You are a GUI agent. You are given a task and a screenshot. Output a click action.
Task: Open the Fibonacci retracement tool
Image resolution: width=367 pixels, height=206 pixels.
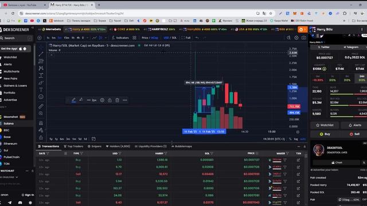click(41, 61)
